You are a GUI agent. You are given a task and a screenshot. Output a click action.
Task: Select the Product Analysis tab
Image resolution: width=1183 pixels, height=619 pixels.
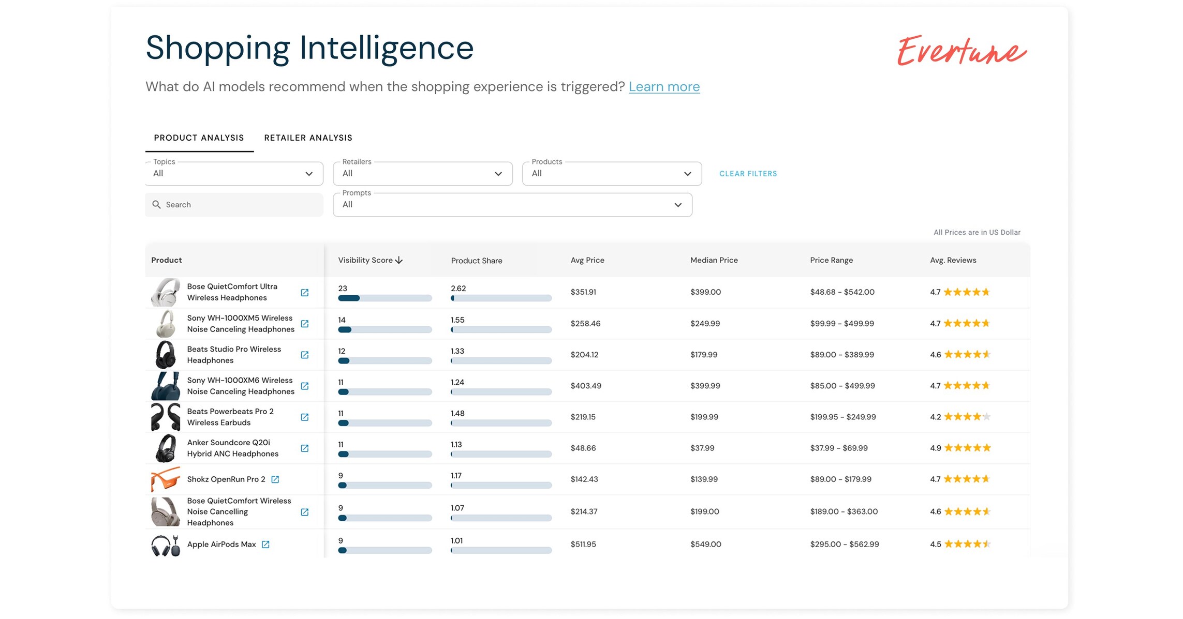(x=199, y=138)
